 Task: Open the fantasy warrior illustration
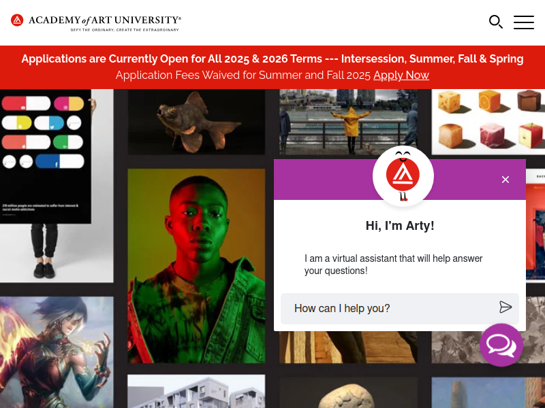tap(57, 352)
